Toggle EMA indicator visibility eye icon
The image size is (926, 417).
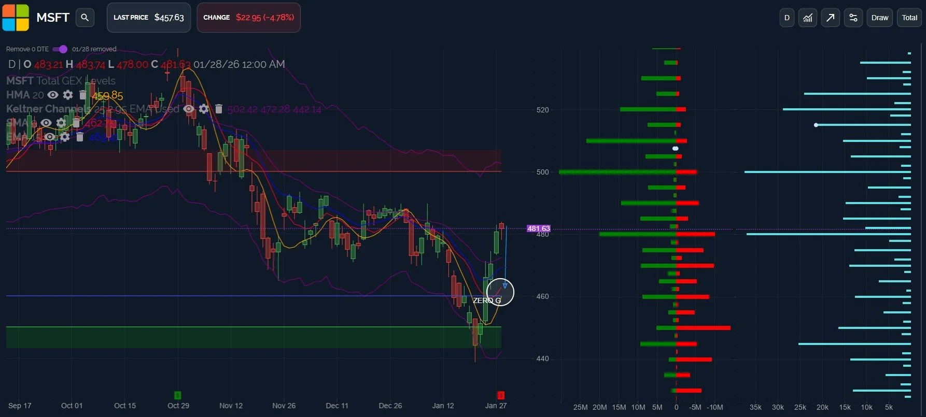(x=50, y=137)
